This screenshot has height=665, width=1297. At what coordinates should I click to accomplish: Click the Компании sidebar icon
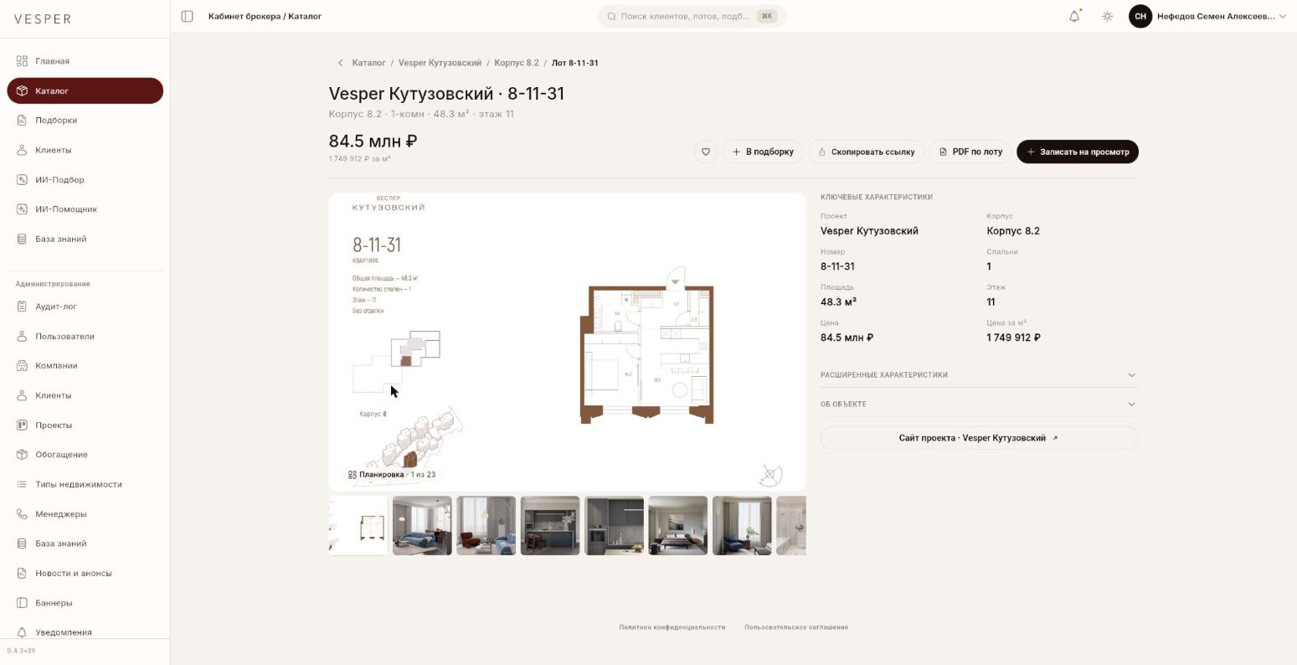23,366
